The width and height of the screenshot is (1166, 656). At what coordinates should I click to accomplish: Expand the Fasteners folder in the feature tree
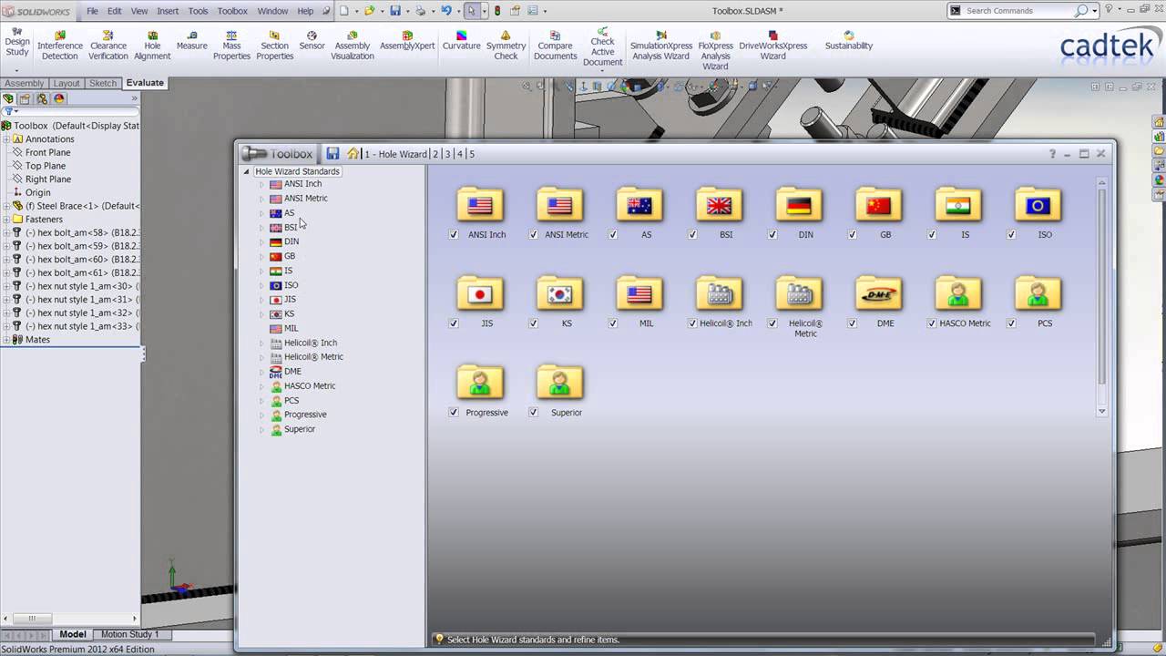(6, 219)
